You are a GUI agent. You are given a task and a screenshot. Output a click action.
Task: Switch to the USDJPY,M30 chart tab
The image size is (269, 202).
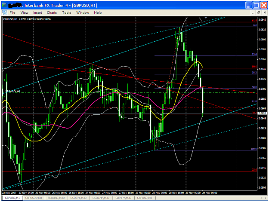pyautogui.click(x=78, y=198)
